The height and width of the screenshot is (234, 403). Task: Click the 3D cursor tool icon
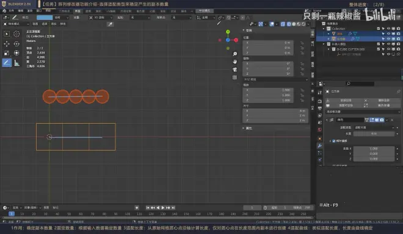tap(16, 34)
